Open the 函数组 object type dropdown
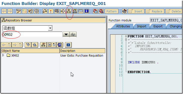Screen dimensions: 183x94 50,28
